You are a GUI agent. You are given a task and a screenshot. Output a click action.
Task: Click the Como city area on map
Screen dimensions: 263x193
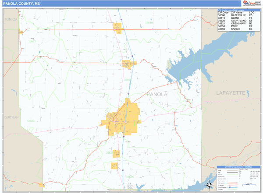pyautogui.click(x=117, y=28)
